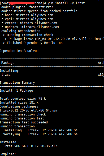The image size is (104, 156).
Task: Click the lrzsz-0.12.20-36.el7.x86_64.rpm filename
Action: [x=28, y=110]
